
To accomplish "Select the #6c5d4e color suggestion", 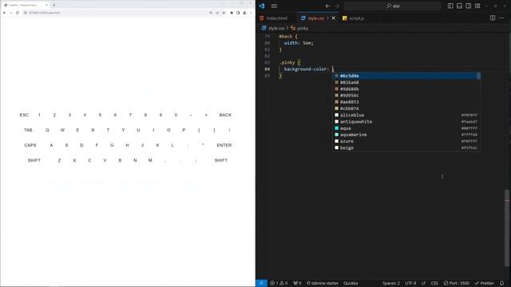I will [406, 76].
